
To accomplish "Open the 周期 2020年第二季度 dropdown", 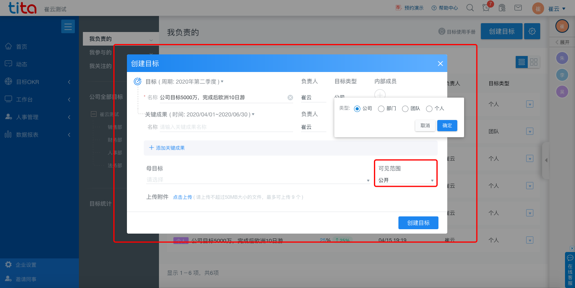I will (x=192, y=81).
